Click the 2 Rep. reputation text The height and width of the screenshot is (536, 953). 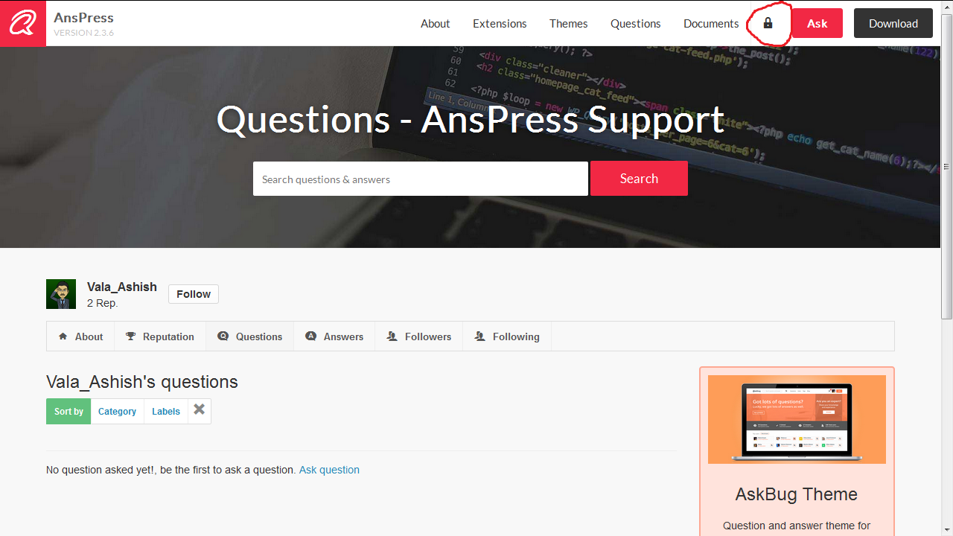(x=103, y=303)
